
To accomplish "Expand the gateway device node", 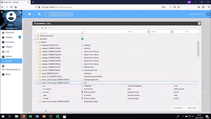I will (38, 45).
